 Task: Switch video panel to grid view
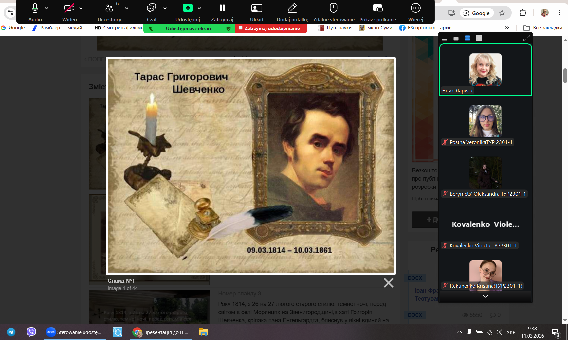click(479, 38)
